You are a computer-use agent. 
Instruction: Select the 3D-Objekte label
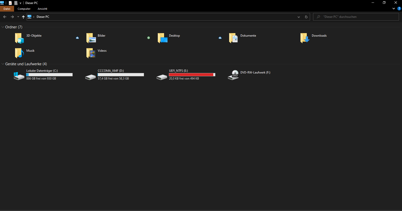pos(34,36)
